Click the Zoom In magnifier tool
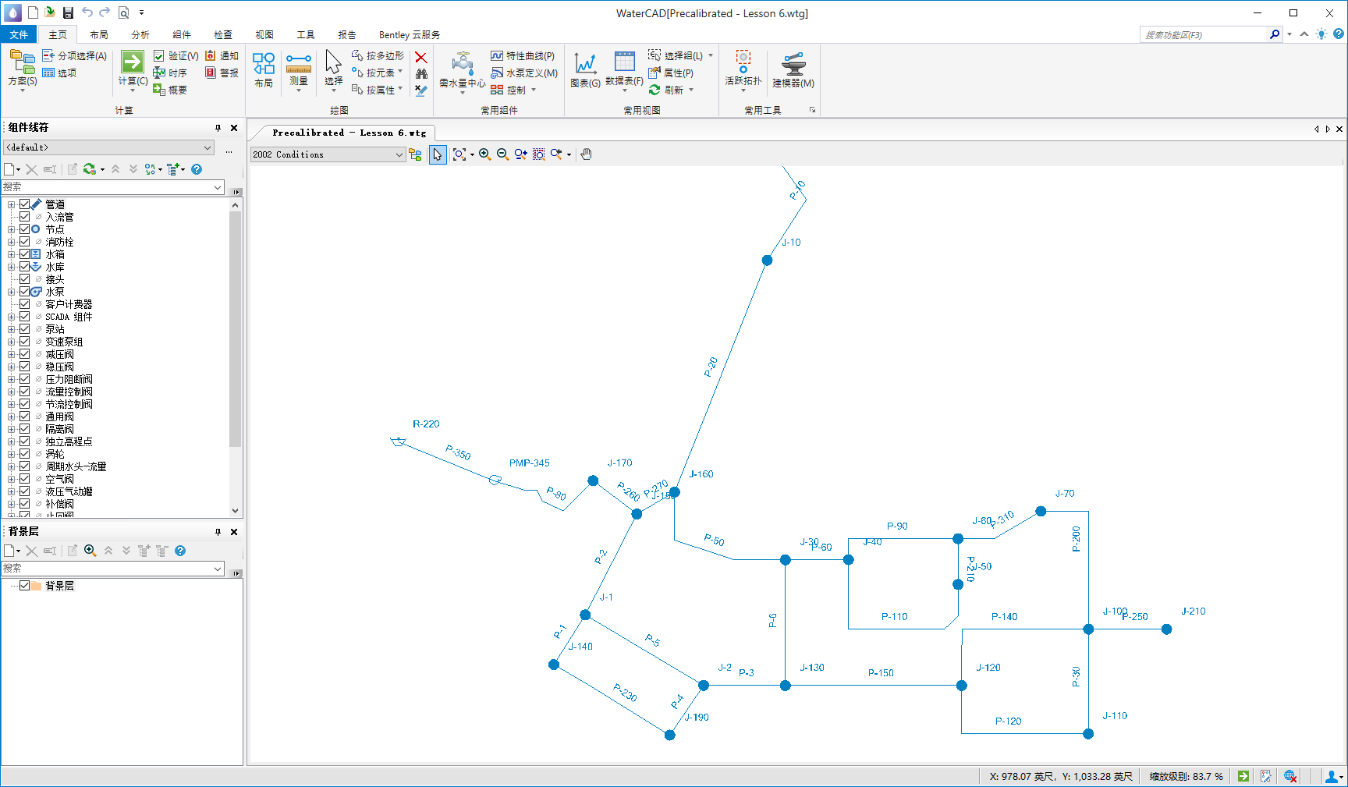 point(484,154)
